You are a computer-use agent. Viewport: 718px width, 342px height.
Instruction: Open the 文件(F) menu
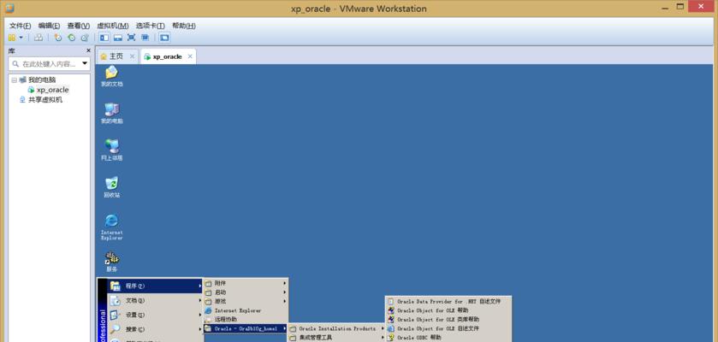pyautogui.click(x=21, y=26)
